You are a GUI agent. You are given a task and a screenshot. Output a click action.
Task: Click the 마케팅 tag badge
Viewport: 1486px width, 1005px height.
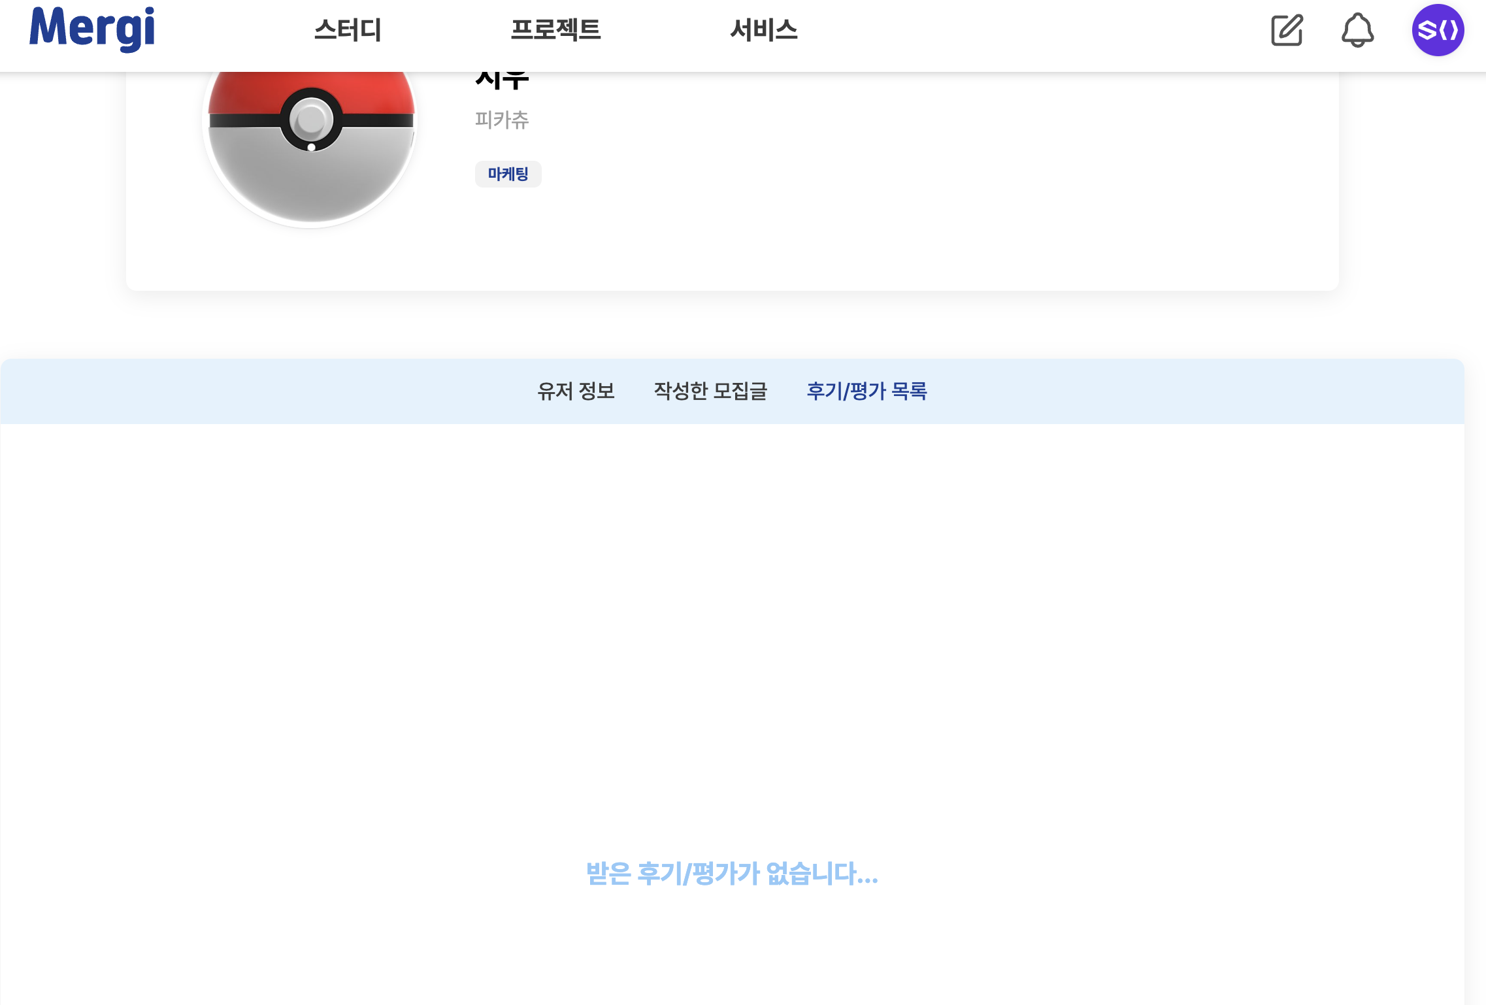(x=508, y=174)
